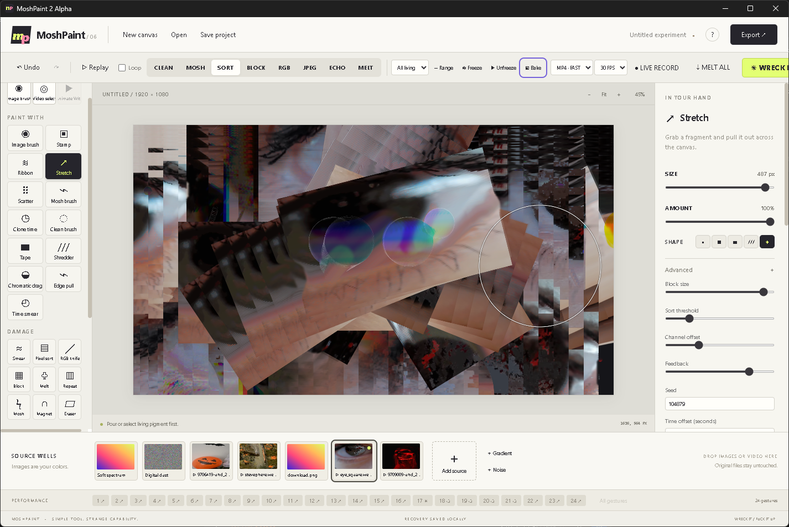
Task: Open the MP4 - FAST format dropdown
Action: pos(572,68)
